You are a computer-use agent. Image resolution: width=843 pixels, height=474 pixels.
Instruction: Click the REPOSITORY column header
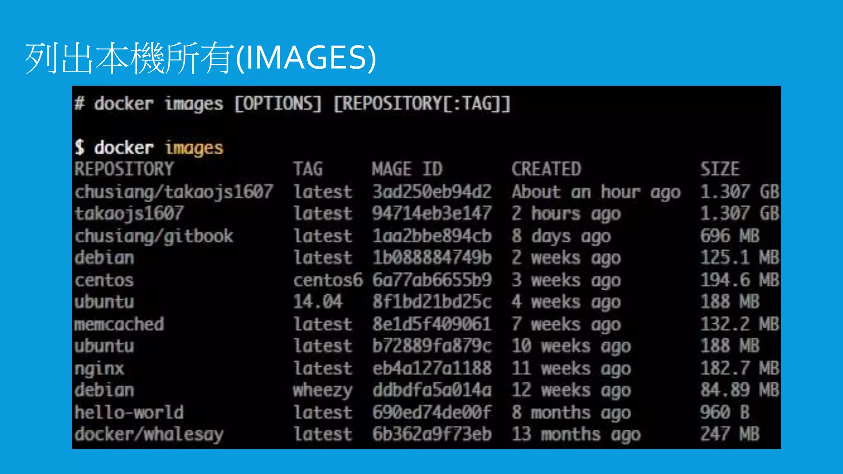(x=124, y=169)
